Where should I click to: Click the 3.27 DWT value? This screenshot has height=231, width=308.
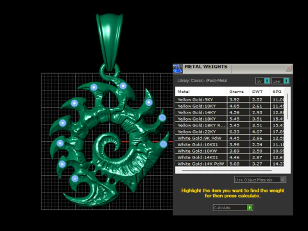point(257,164)
